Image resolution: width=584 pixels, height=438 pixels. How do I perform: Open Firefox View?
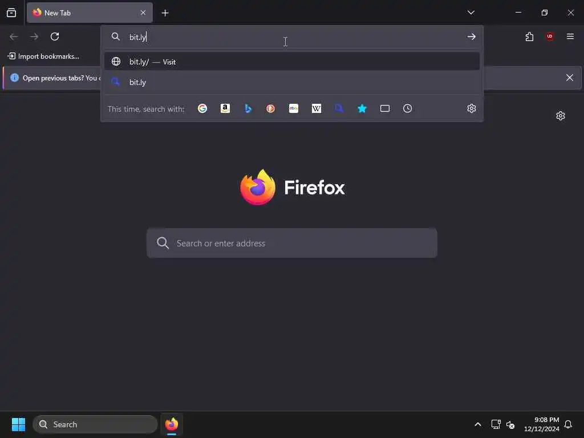(11, 13)
